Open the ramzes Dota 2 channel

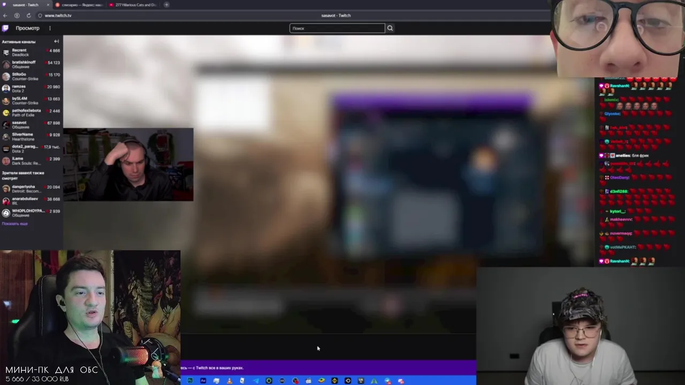pos(31,89)
